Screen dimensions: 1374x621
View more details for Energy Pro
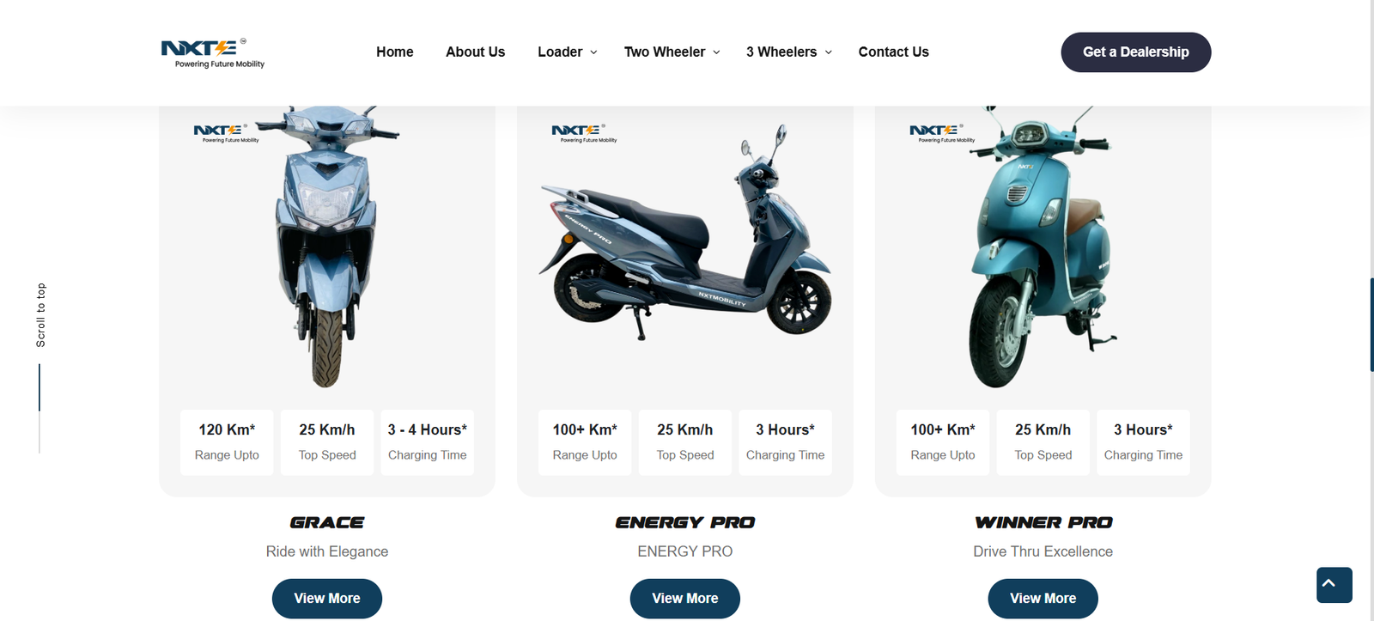[685, 599]
